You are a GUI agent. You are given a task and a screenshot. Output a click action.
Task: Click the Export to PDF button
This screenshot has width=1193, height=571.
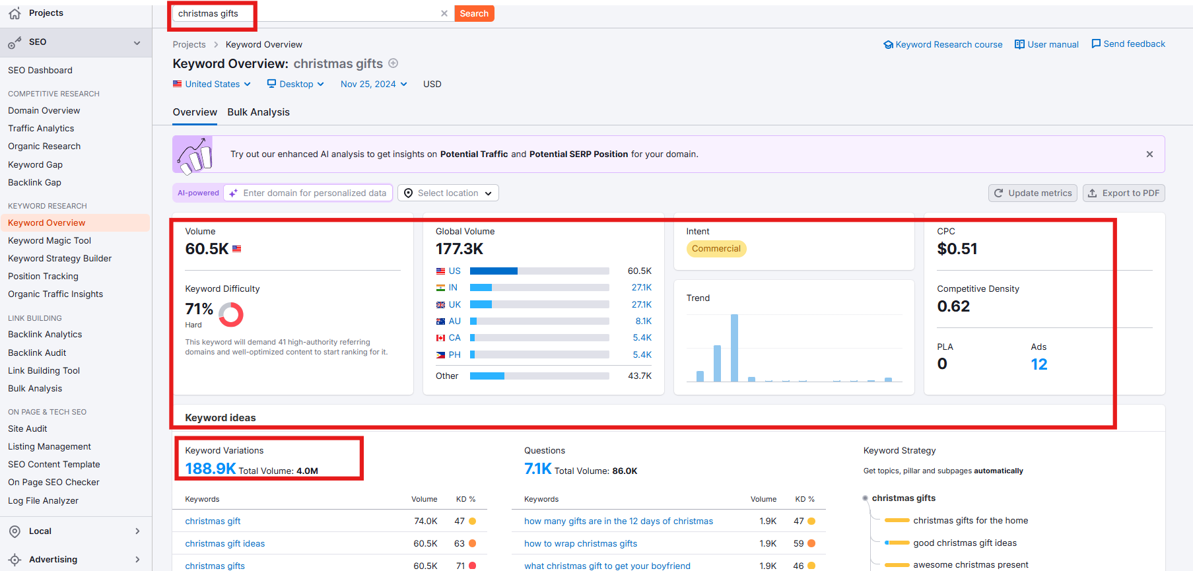1124,193
